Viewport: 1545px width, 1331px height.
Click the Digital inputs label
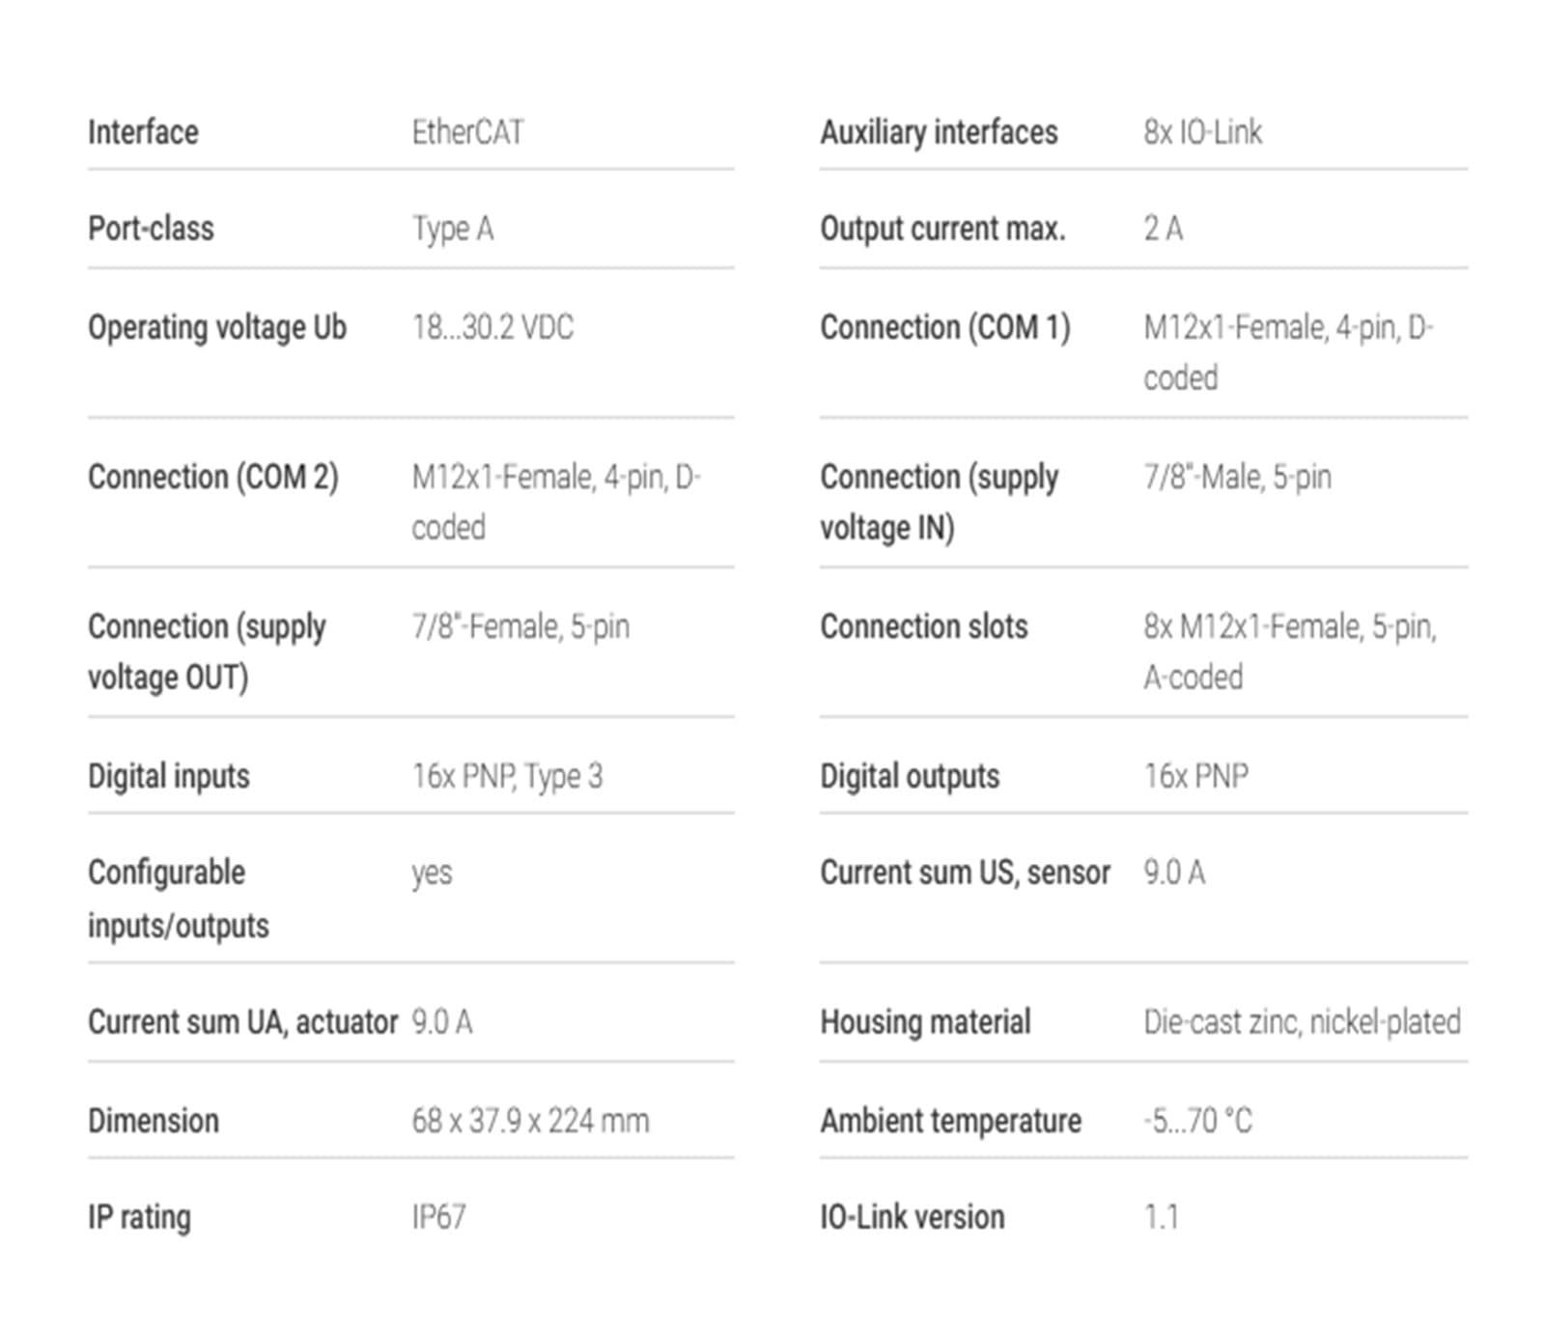pos(168,776)
